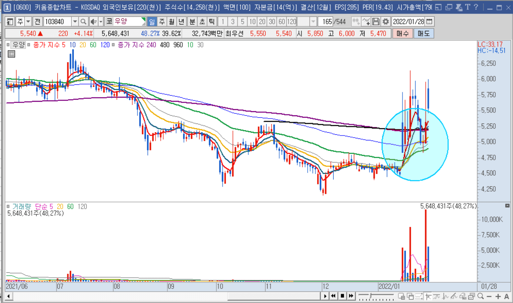
Task: Click the rewind button in bottom bar
Action: (x=333, y=296)
